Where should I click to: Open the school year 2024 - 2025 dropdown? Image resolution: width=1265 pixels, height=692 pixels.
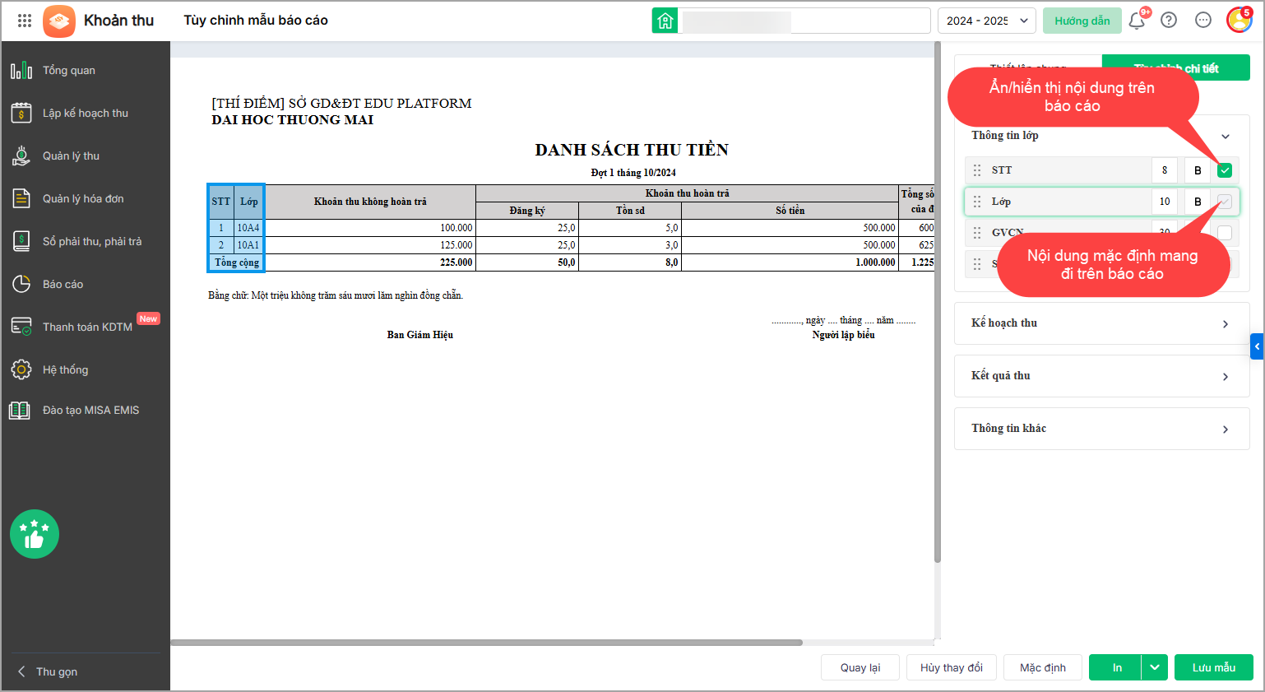coord(986,21)
